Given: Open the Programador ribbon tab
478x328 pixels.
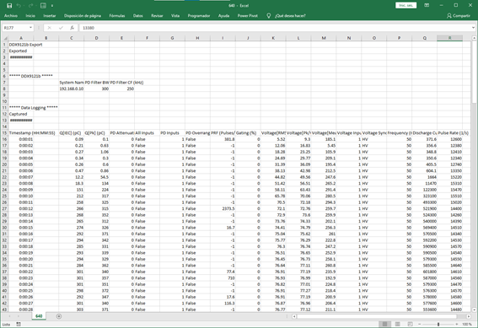Looking at the screenshot, I should (199, 15).
